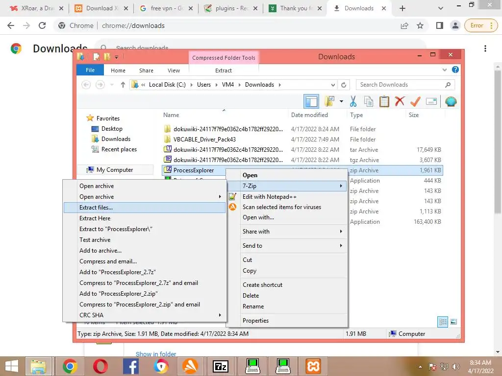502x376 pixels.
Task: Open 7-Zip from the taskbar
Action: click(x=221, y=366)
